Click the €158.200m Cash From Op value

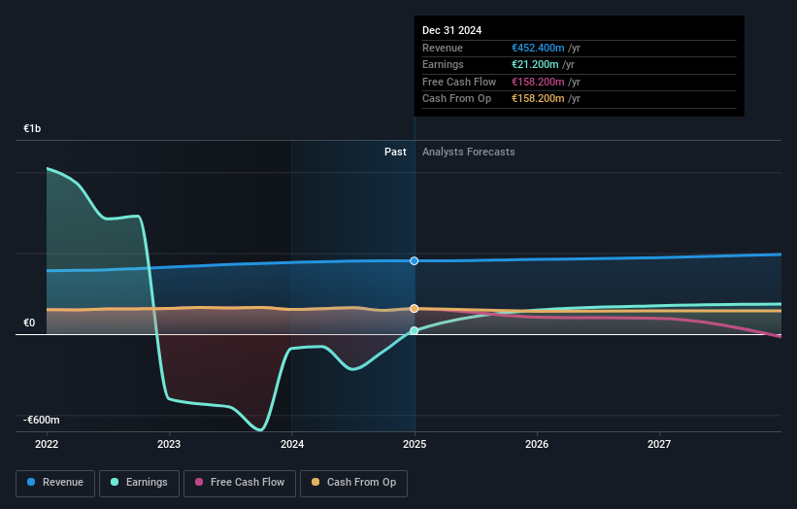click(x=538, y=99)
